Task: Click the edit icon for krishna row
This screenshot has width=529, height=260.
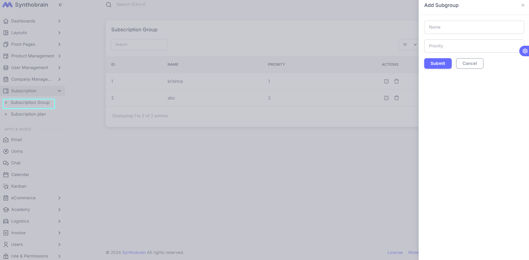Action: pyautogui.click(x=386, y=81)
